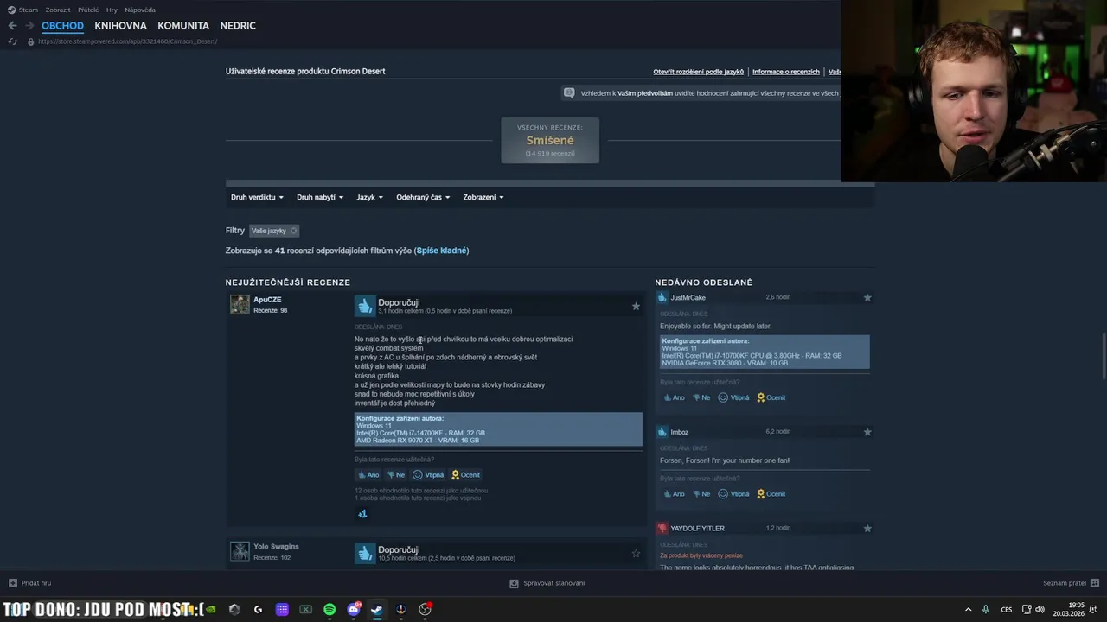Toggle the star on Imboz's review
Screen dimensions: 1107x622
coord(867,432)
